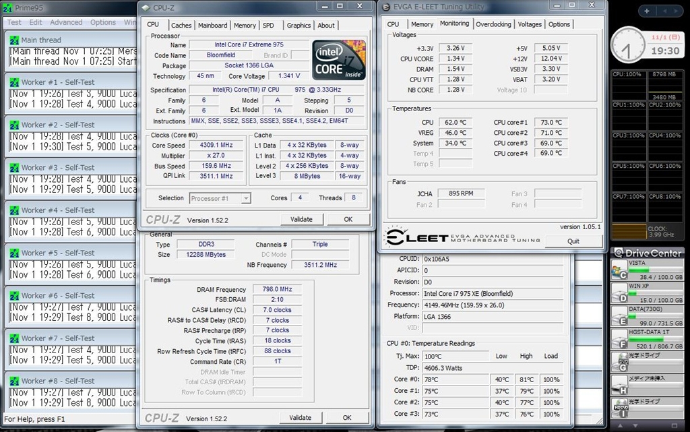The width and height of the screenshot is (690, 432).
Task: Click the Quit button in E-LEET
Action: click(573, 241)
